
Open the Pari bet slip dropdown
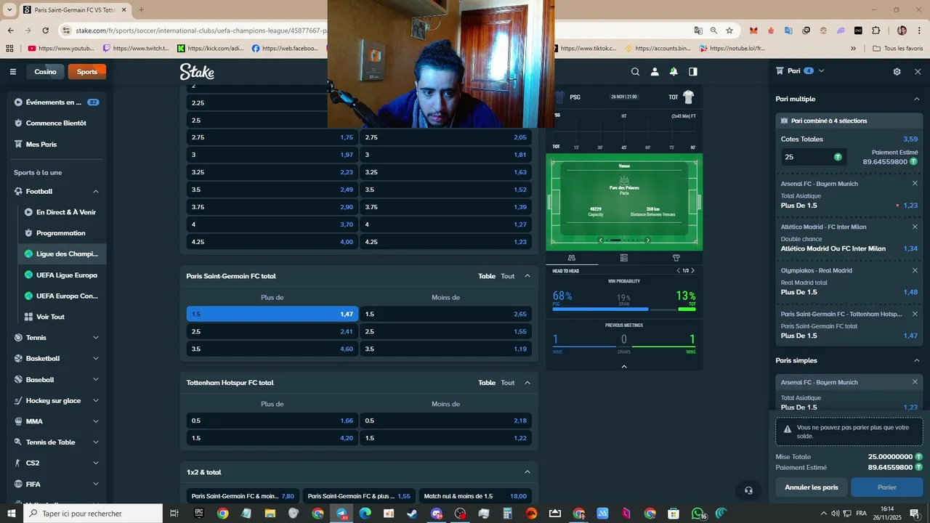pyautogui.click(x=821, y=70)
